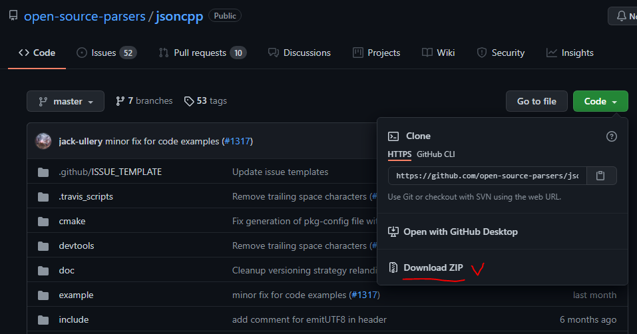
Task: Open the jsoncpp repository link
Action: click(x=179, y=16)
